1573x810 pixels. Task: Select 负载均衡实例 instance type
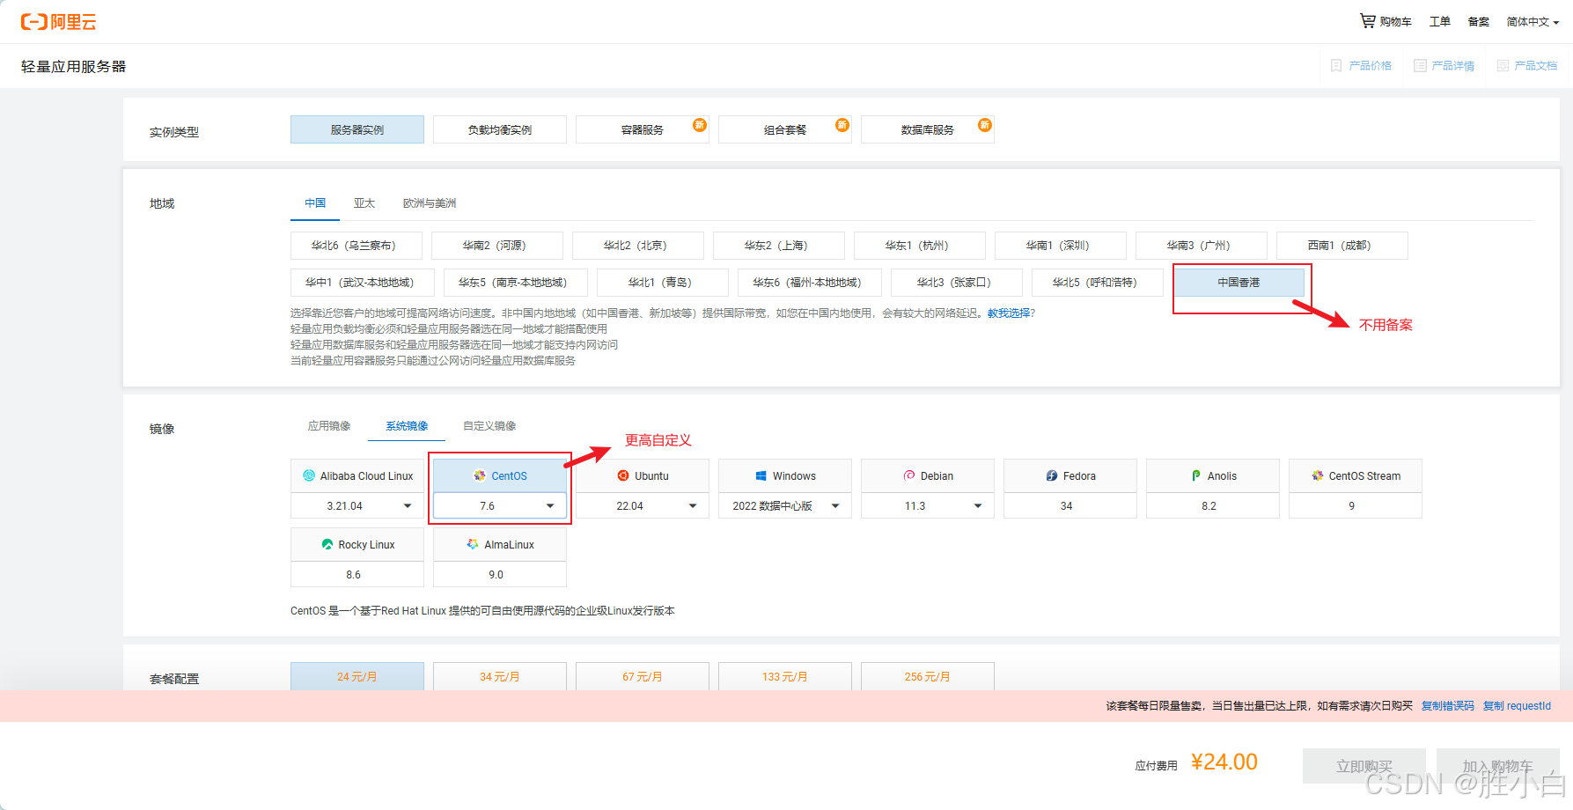tap(500, 129)
